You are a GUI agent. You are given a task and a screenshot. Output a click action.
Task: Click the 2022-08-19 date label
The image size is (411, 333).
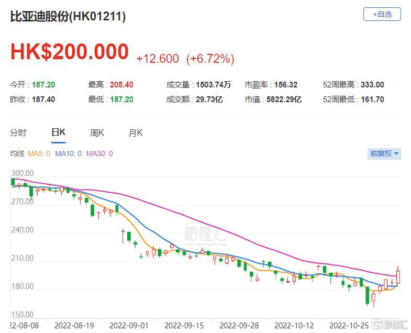click(74, 326)
